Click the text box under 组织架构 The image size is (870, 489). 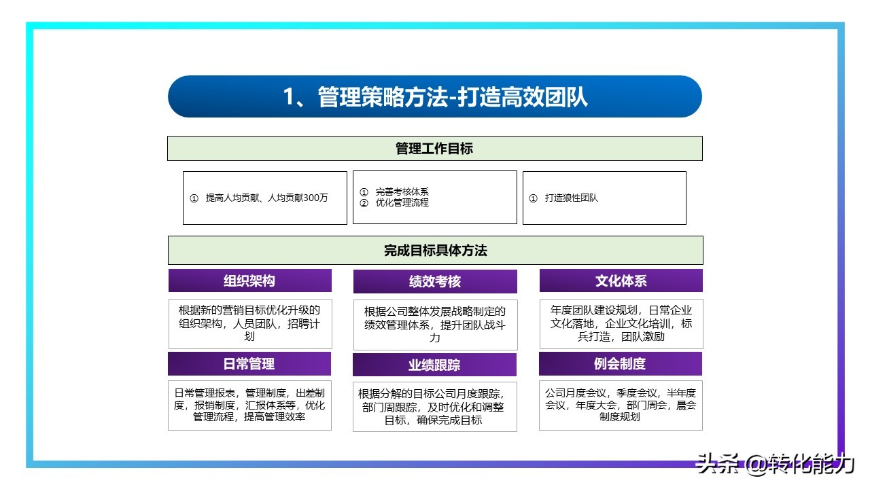(x=249, y=324)
